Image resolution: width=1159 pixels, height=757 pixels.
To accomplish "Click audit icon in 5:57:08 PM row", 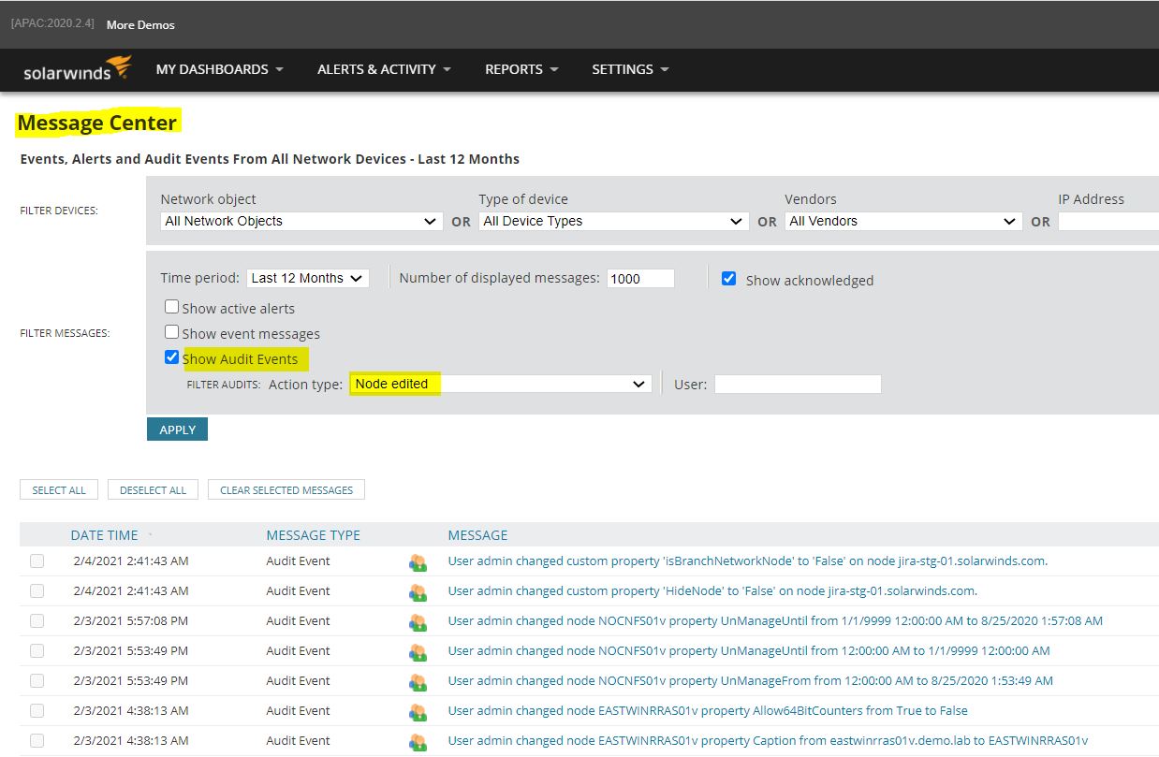I will click(418, 622).
